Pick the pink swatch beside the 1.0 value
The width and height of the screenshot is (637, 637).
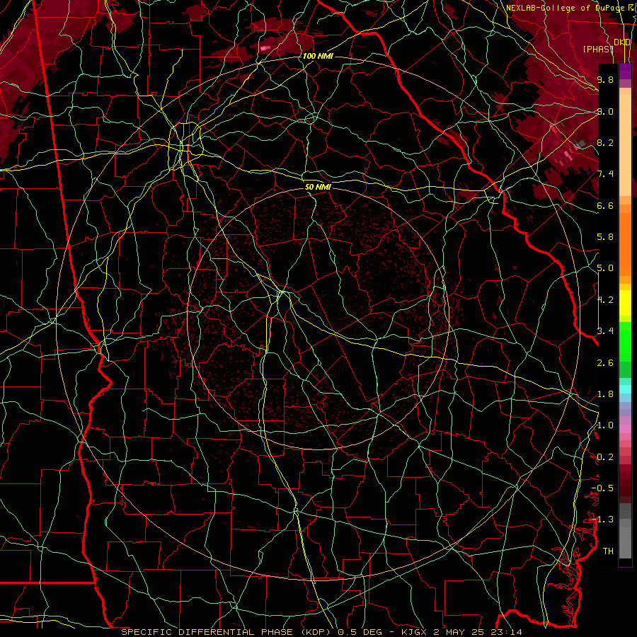[625, 429]
